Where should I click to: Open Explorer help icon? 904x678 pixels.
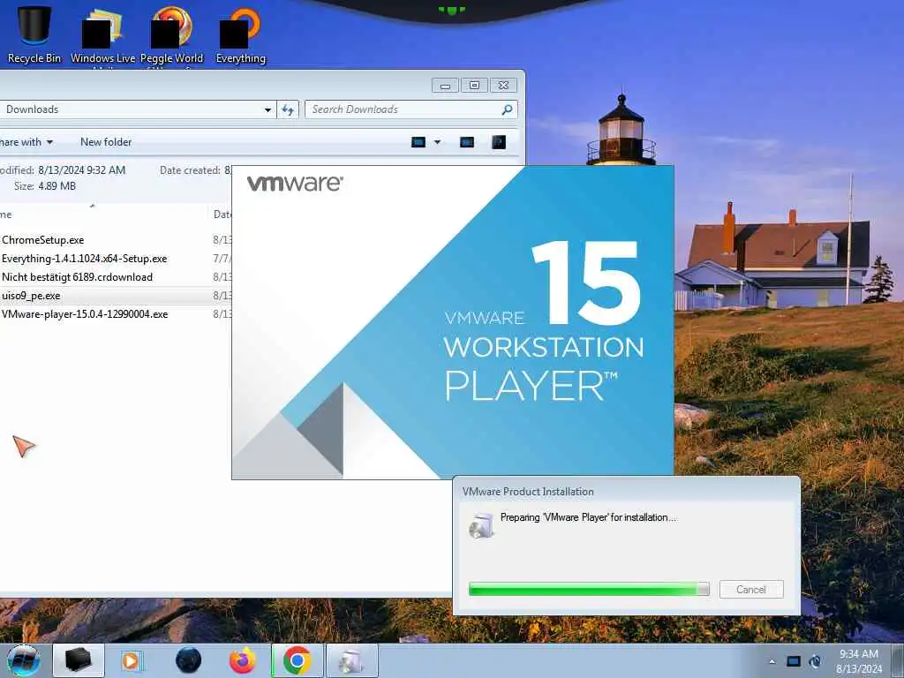(x=499, y=142)
